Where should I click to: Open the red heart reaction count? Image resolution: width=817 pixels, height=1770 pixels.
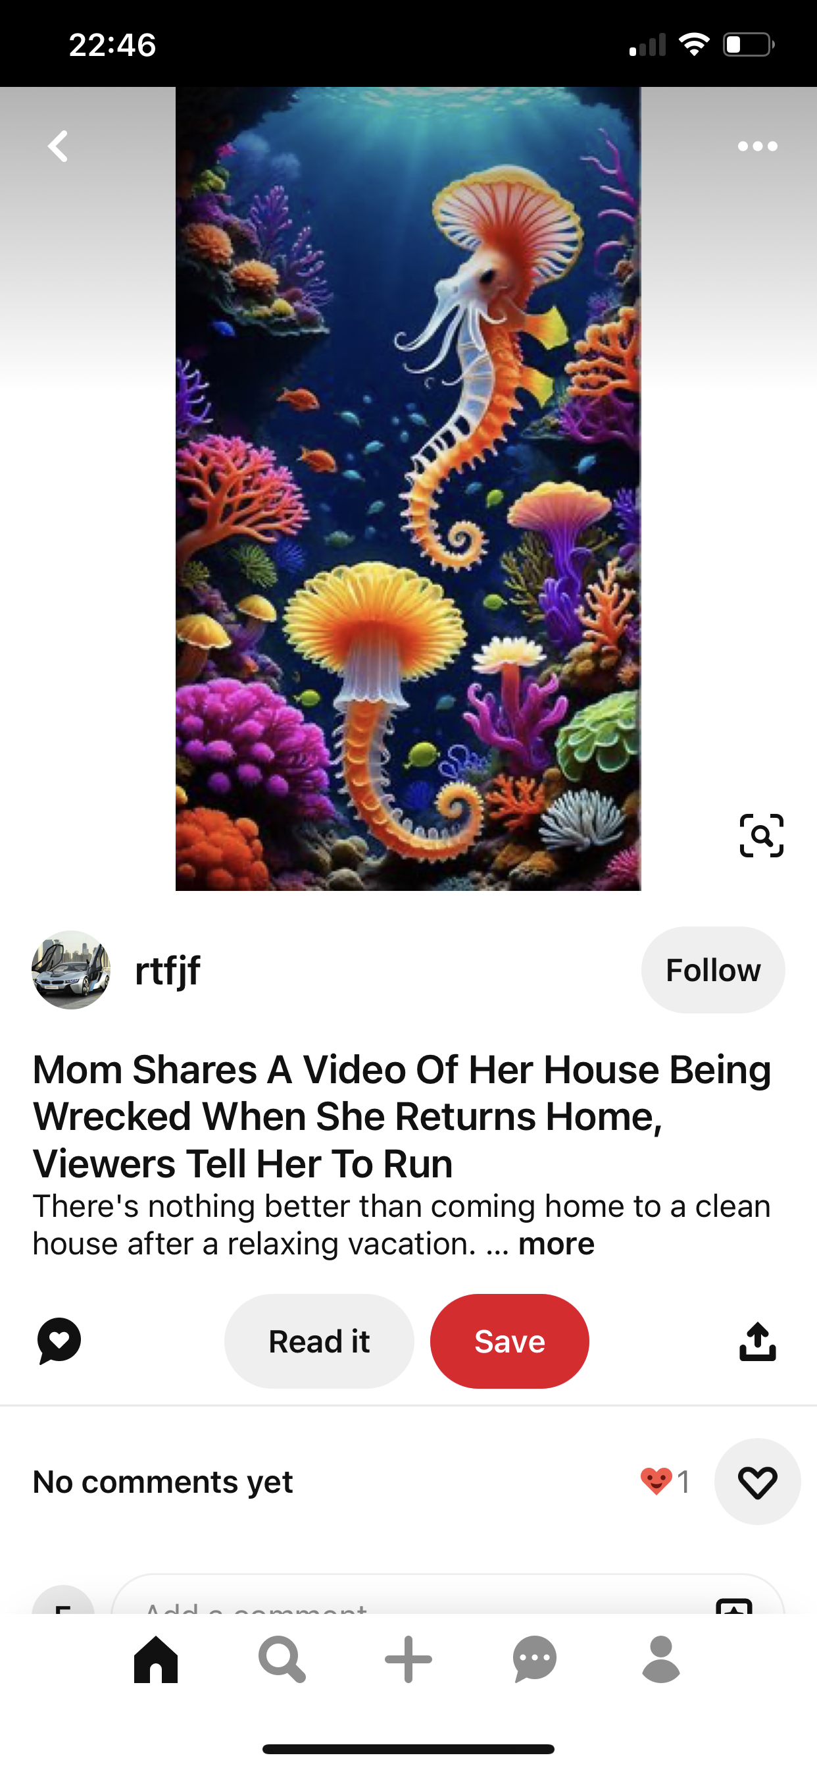pyautogui.click(x=664, y=1482)
